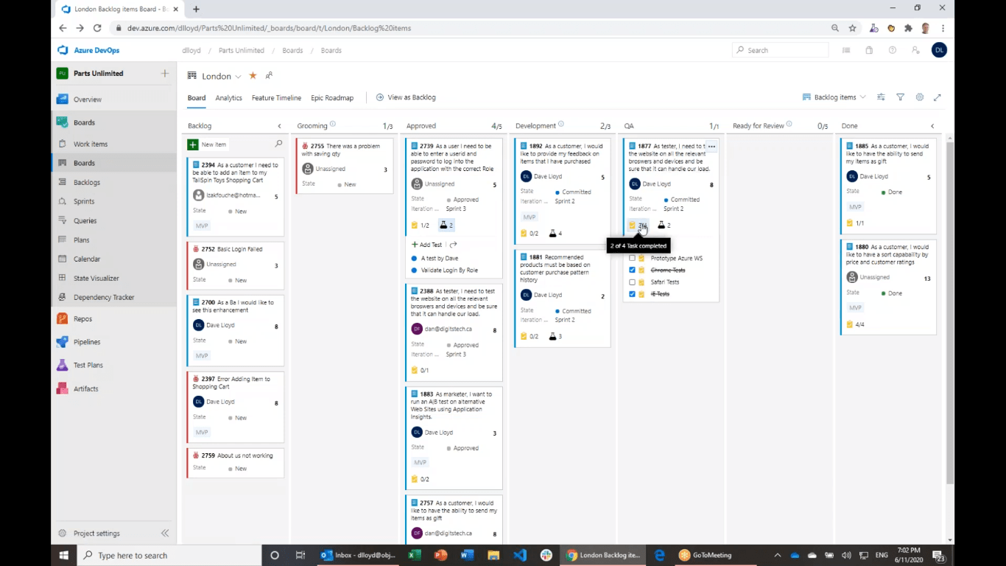This screenshot has width=1006, height=566.
Task: Open Backlogs in the sidebar
Action: point(86,183)
